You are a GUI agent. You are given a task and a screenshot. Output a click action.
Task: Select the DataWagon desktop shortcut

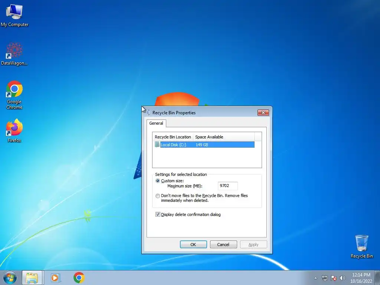pyautogui.click(x=14, y=54)
